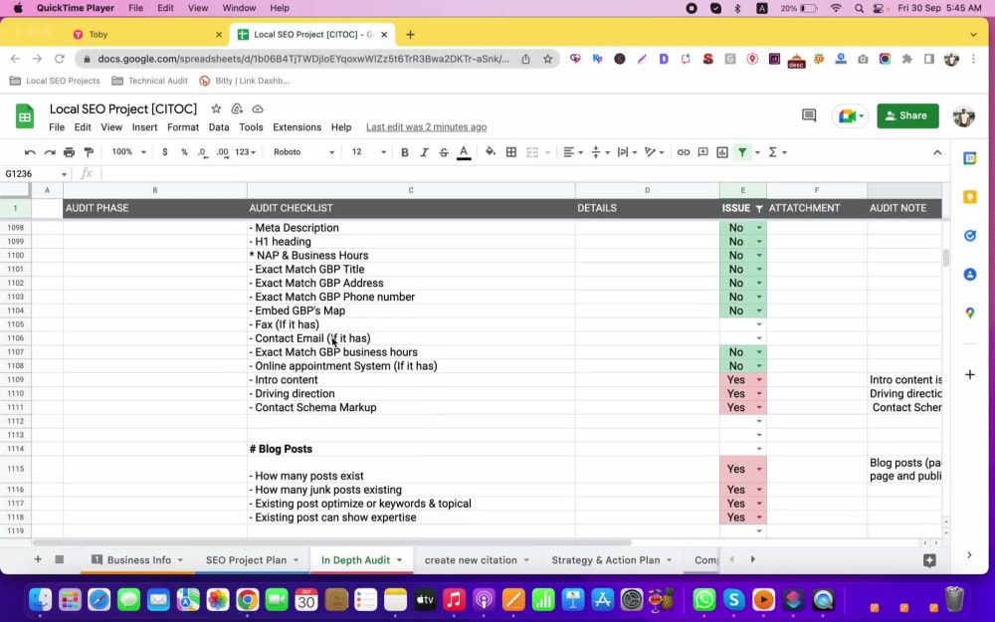995x622 pixels.
Task: Click the Add sheet plus button
Action: [x=38, y=559]
